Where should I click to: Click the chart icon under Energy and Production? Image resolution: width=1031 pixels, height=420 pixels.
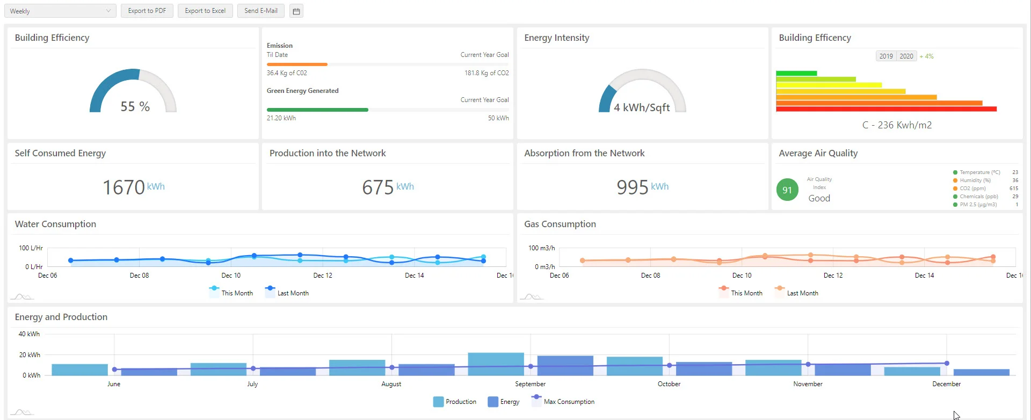[x=22, y=412]
